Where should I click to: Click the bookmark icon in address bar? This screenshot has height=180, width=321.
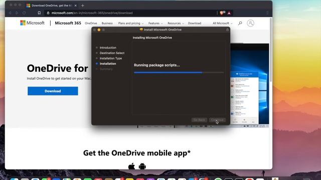pos(39,13)
